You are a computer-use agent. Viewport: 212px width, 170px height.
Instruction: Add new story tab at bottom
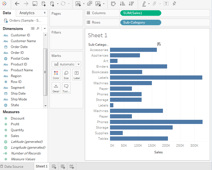(x=72, y=166)
